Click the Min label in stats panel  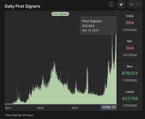(x=130, y=41)
